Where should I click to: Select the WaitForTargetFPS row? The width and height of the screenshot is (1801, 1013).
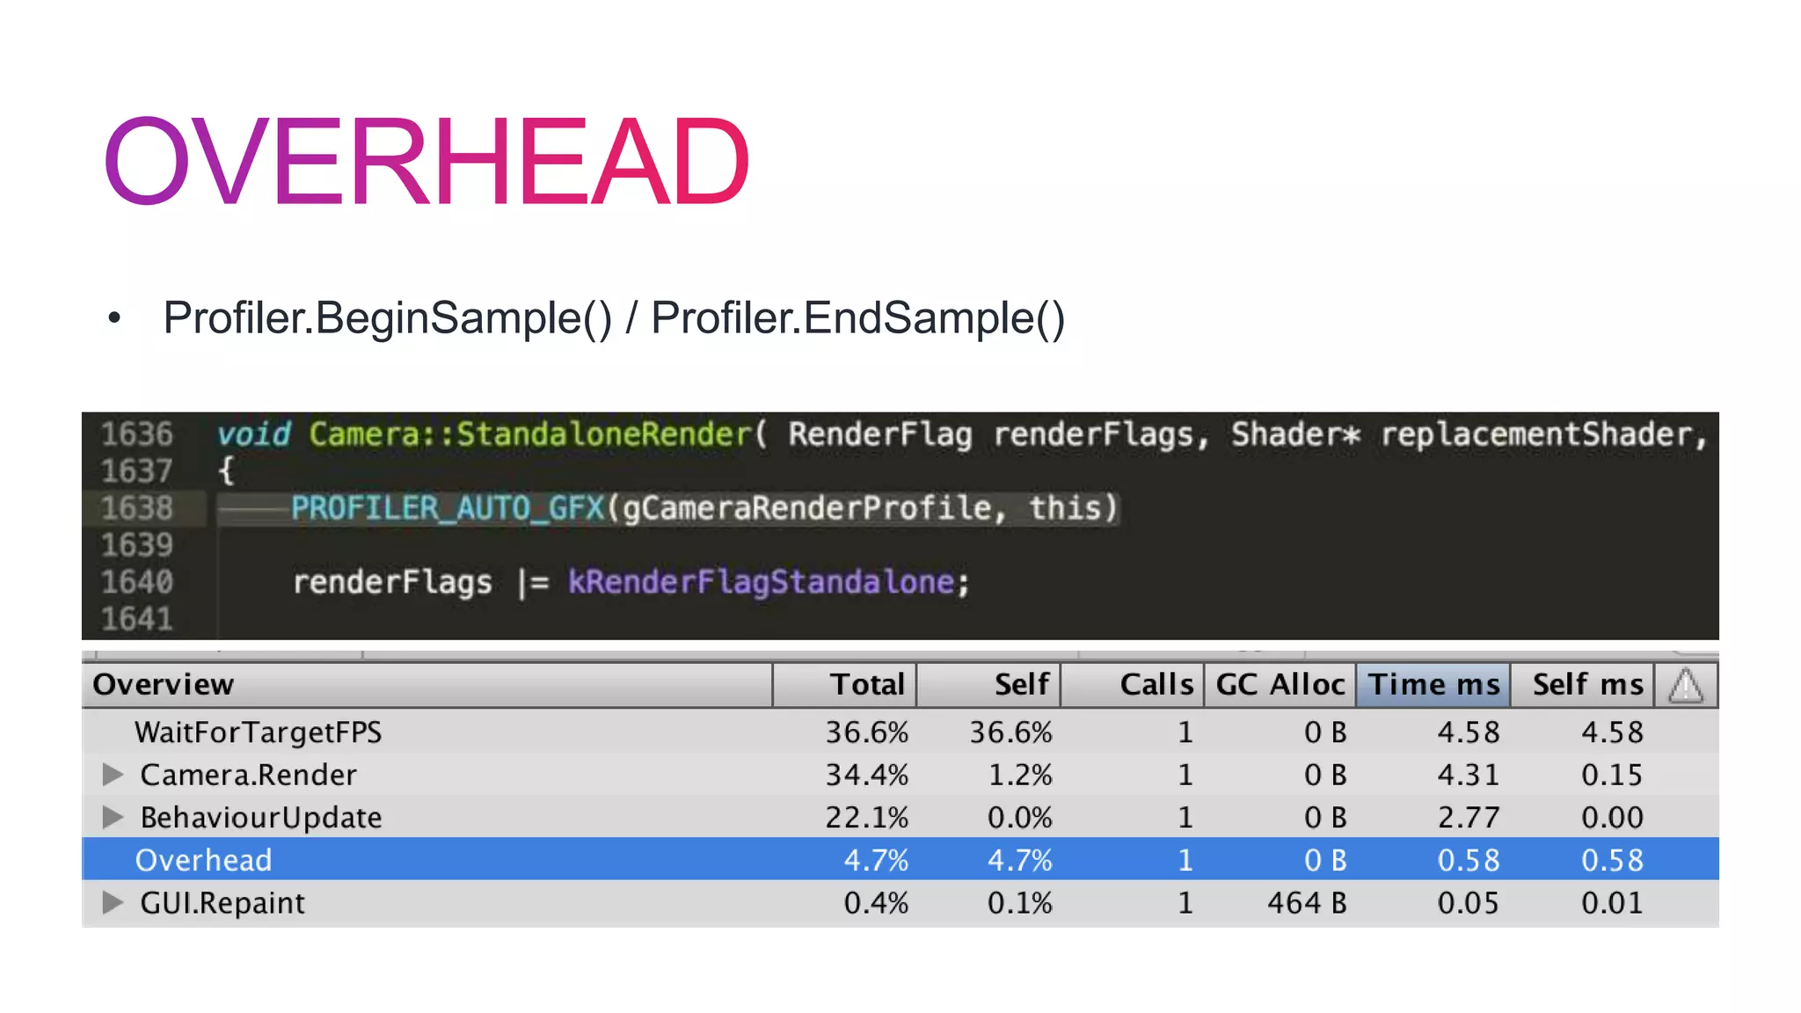tap(258, 732)
